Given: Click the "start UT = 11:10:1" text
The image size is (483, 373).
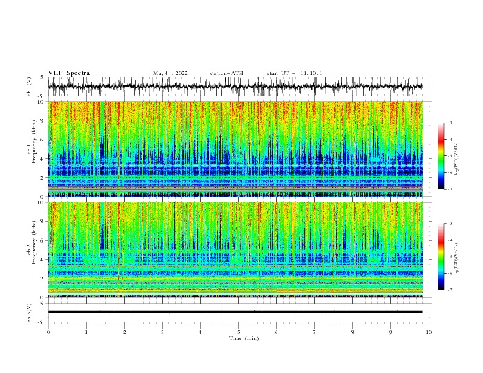Looking at the screenshot, I should click(x=295, y=73).
